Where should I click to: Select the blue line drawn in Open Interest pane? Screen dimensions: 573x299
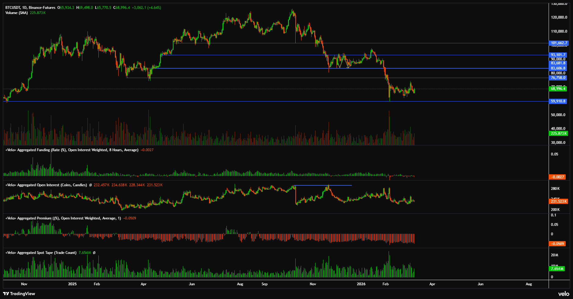pyautogui.click(x=322, y=185)
